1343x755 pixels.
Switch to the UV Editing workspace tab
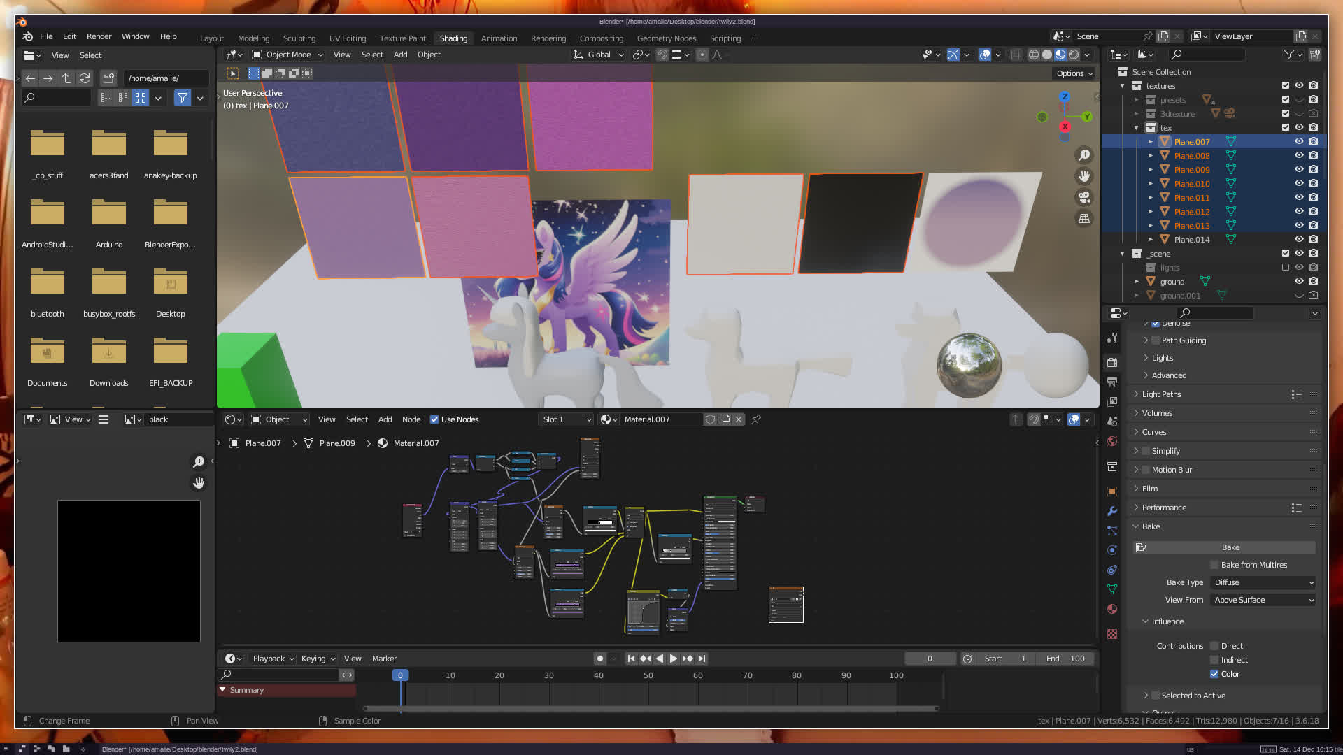click(347, 38)
